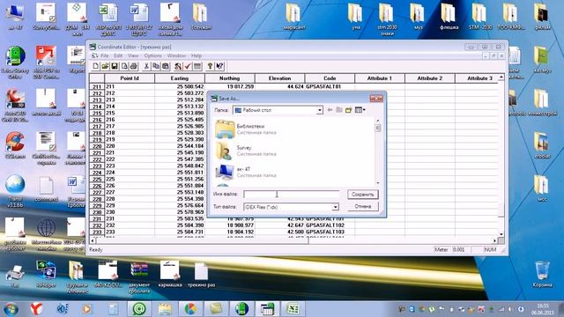Click the Point Id column header
The image size is (564, 317).
pyautogui.click(x=130, y=78)
